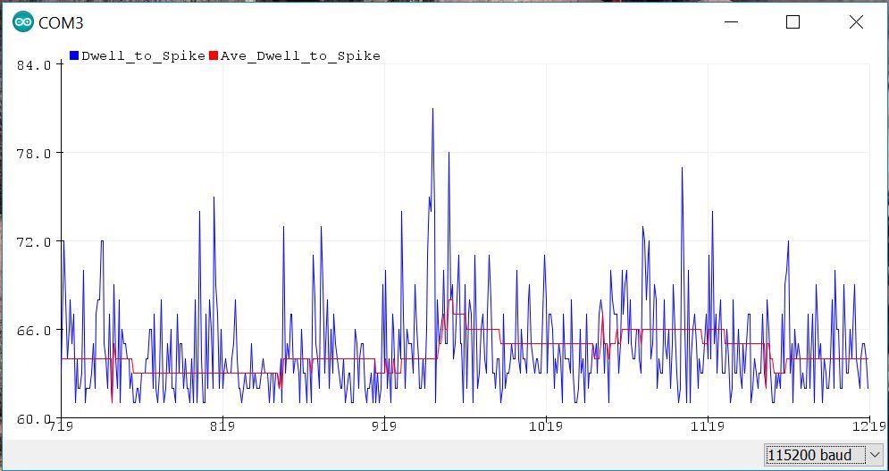This screenshot has width=889, height=471.
Task: Click the tallest blue spike peak
Action: coord(432,110)
